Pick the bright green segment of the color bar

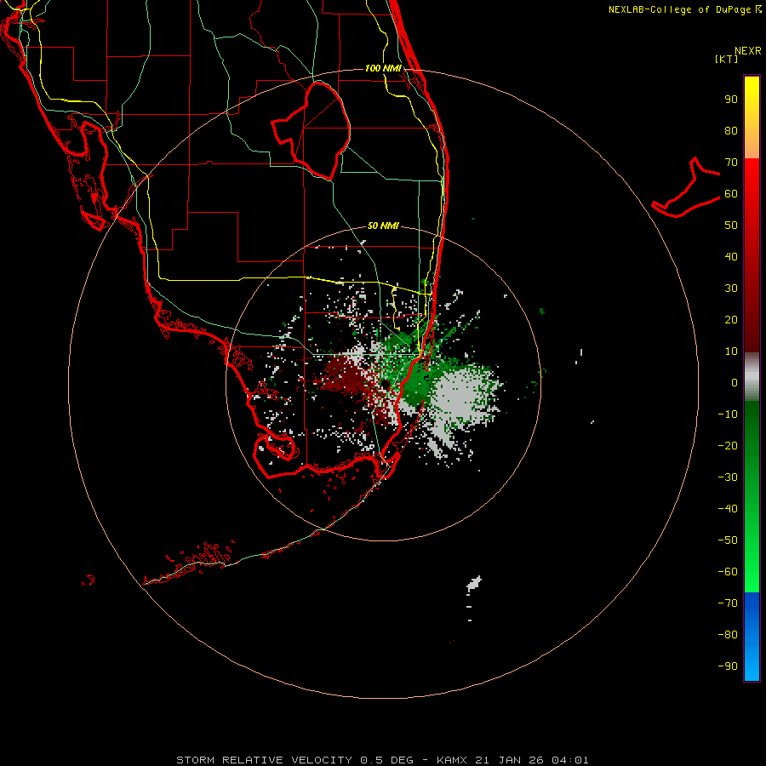(752, 562)
